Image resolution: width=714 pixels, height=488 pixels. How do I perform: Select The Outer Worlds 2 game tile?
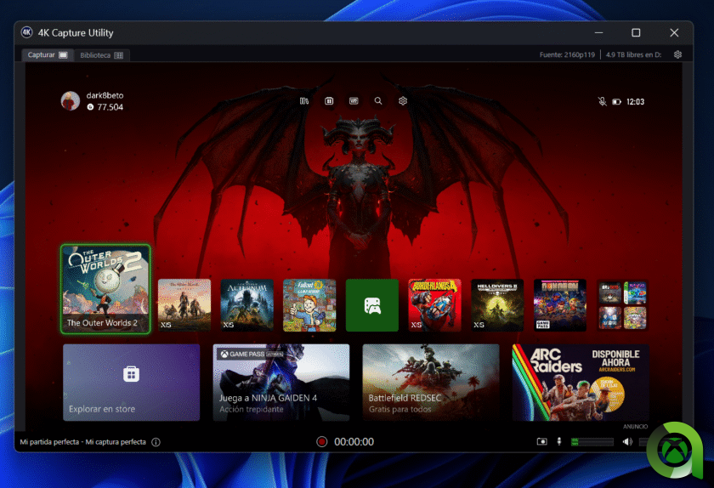click(105, 289)
